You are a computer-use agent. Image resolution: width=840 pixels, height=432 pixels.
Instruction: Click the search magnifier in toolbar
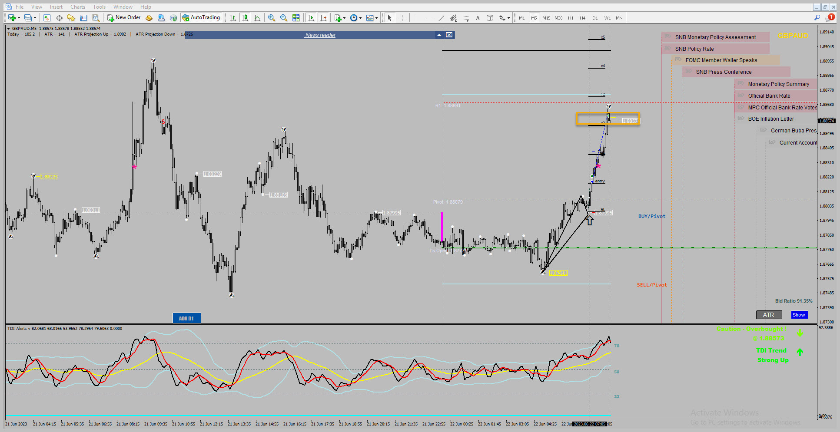point(817,18)
